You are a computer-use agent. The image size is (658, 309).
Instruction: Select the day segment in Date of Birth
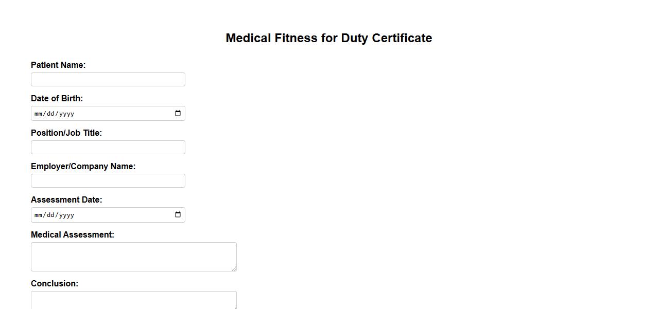(50, 114)
